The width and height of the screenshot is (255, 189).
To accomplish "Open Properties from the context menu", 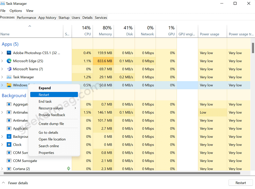I will [x=54, y=153].
